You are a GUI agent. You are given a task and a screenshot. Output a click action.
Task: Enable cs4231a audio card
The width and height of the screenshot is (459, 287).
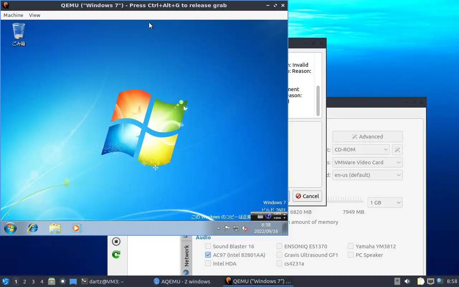(279, 264)
